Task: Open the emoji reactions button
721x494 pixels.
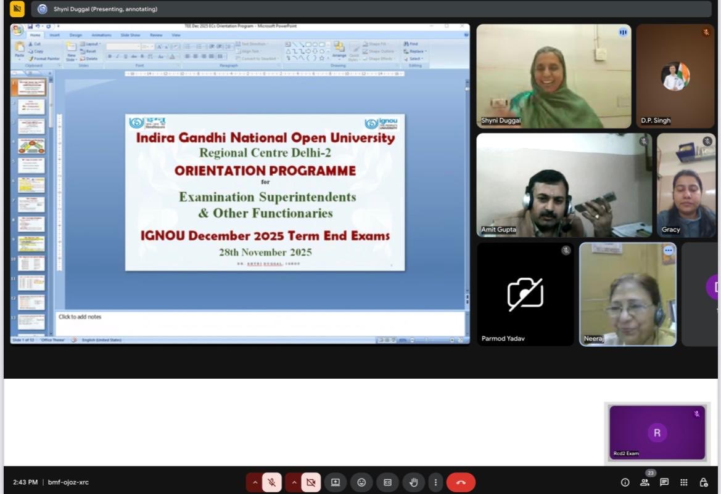Action: [x=361, y=482]
